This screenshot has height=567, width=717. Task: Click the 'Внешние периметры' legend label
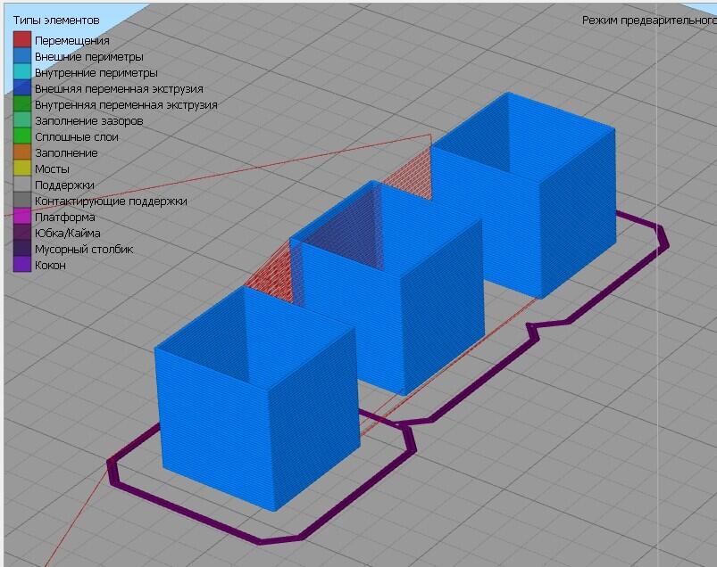88,56
